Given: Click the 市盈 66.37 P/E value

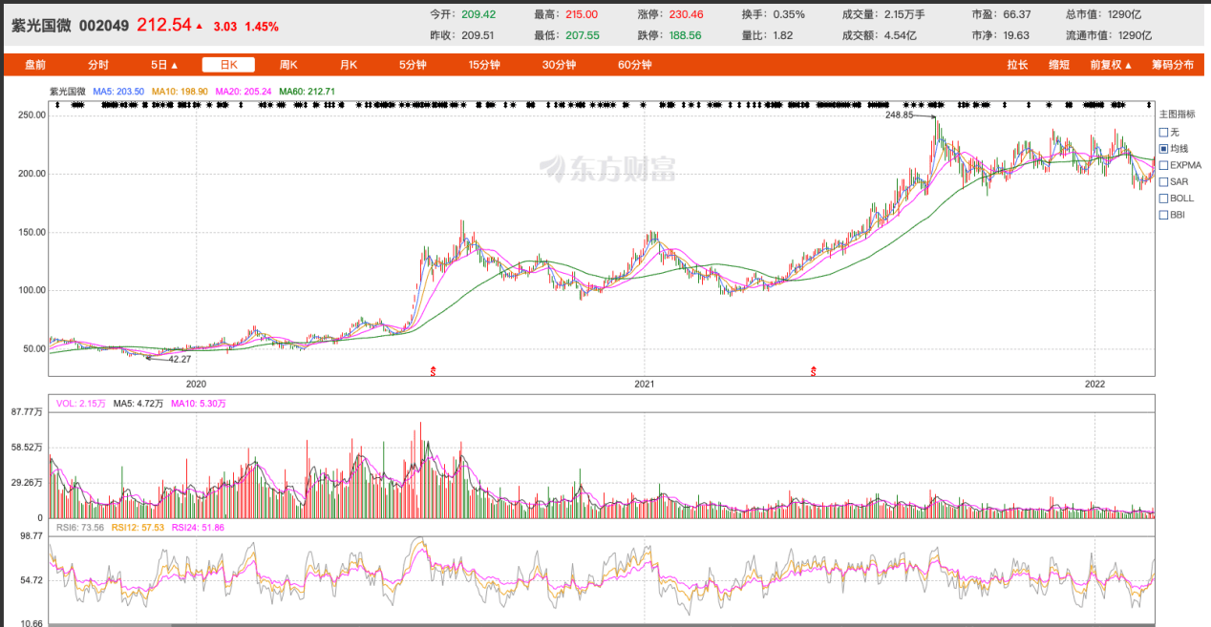Looking at the screenshot, I should [1015, 14].
